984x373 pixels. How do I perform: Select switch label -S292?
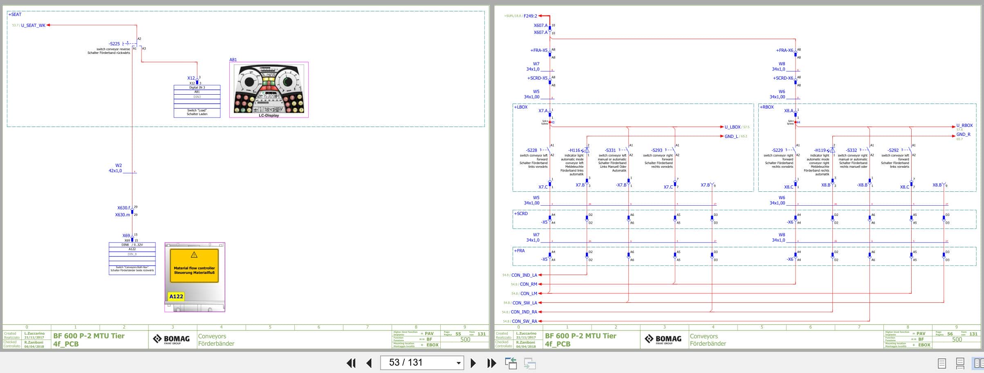coord(893,151)
